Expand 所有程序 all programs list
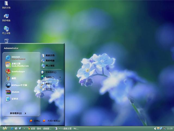Viewport: 174px width, 131px height. tap(18, 113)
